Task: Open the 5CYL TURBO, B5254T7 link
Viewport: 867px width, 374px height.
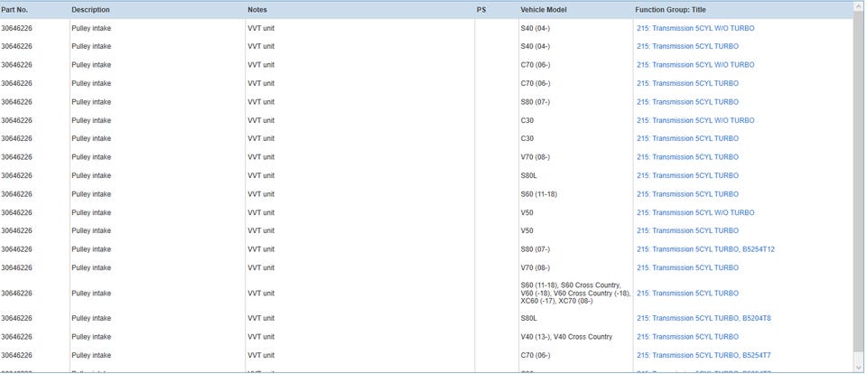Action: 704,355
